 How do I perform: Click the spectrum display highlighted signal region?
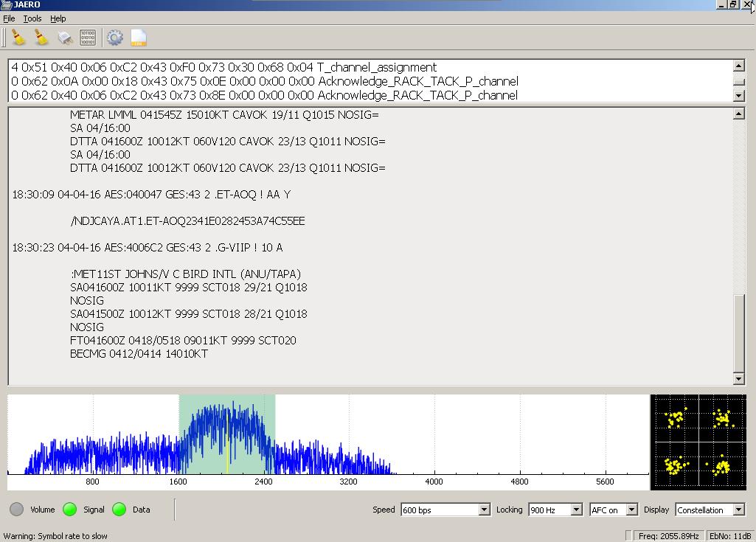(x=226, y=435)
